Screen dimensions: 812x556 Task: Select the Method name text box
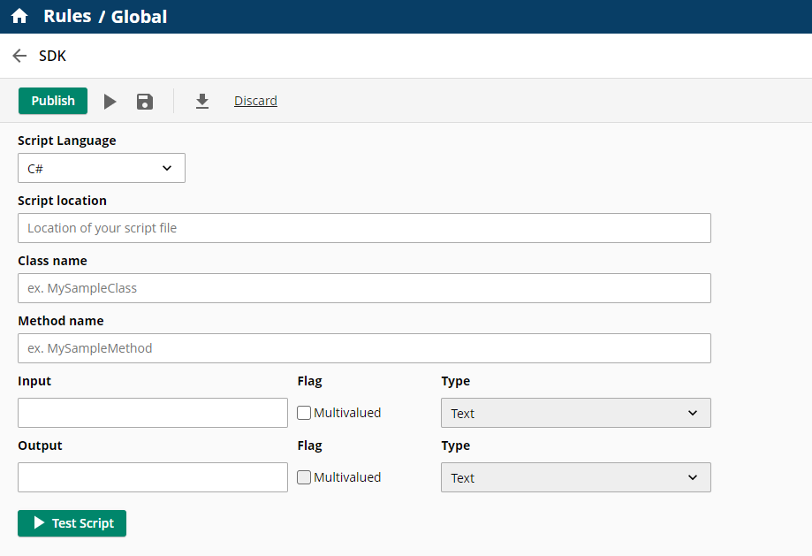(x=364, y=348)
